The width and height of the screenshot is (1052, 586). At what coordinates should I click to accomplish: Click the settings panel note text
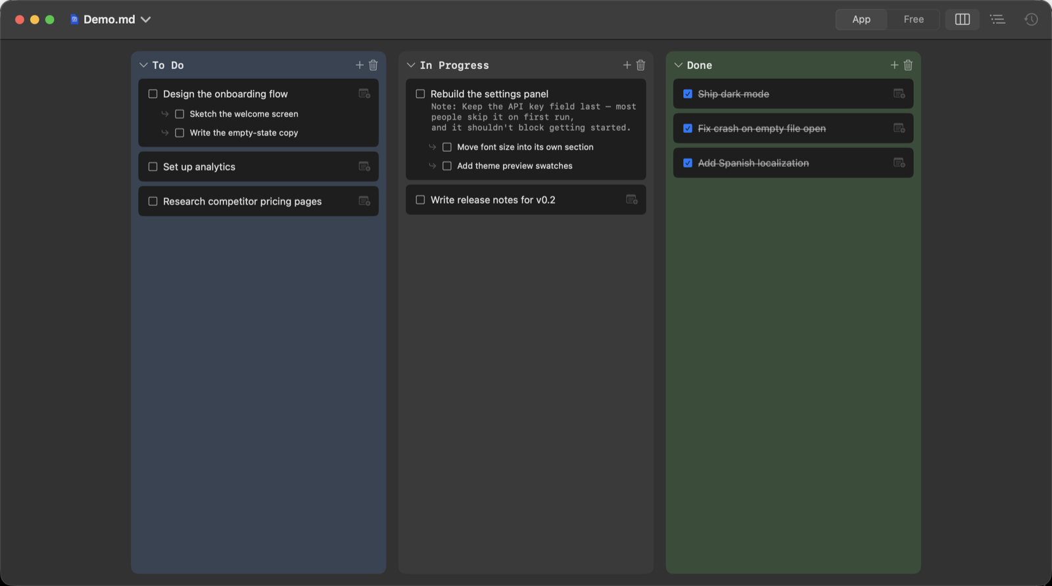534,117
